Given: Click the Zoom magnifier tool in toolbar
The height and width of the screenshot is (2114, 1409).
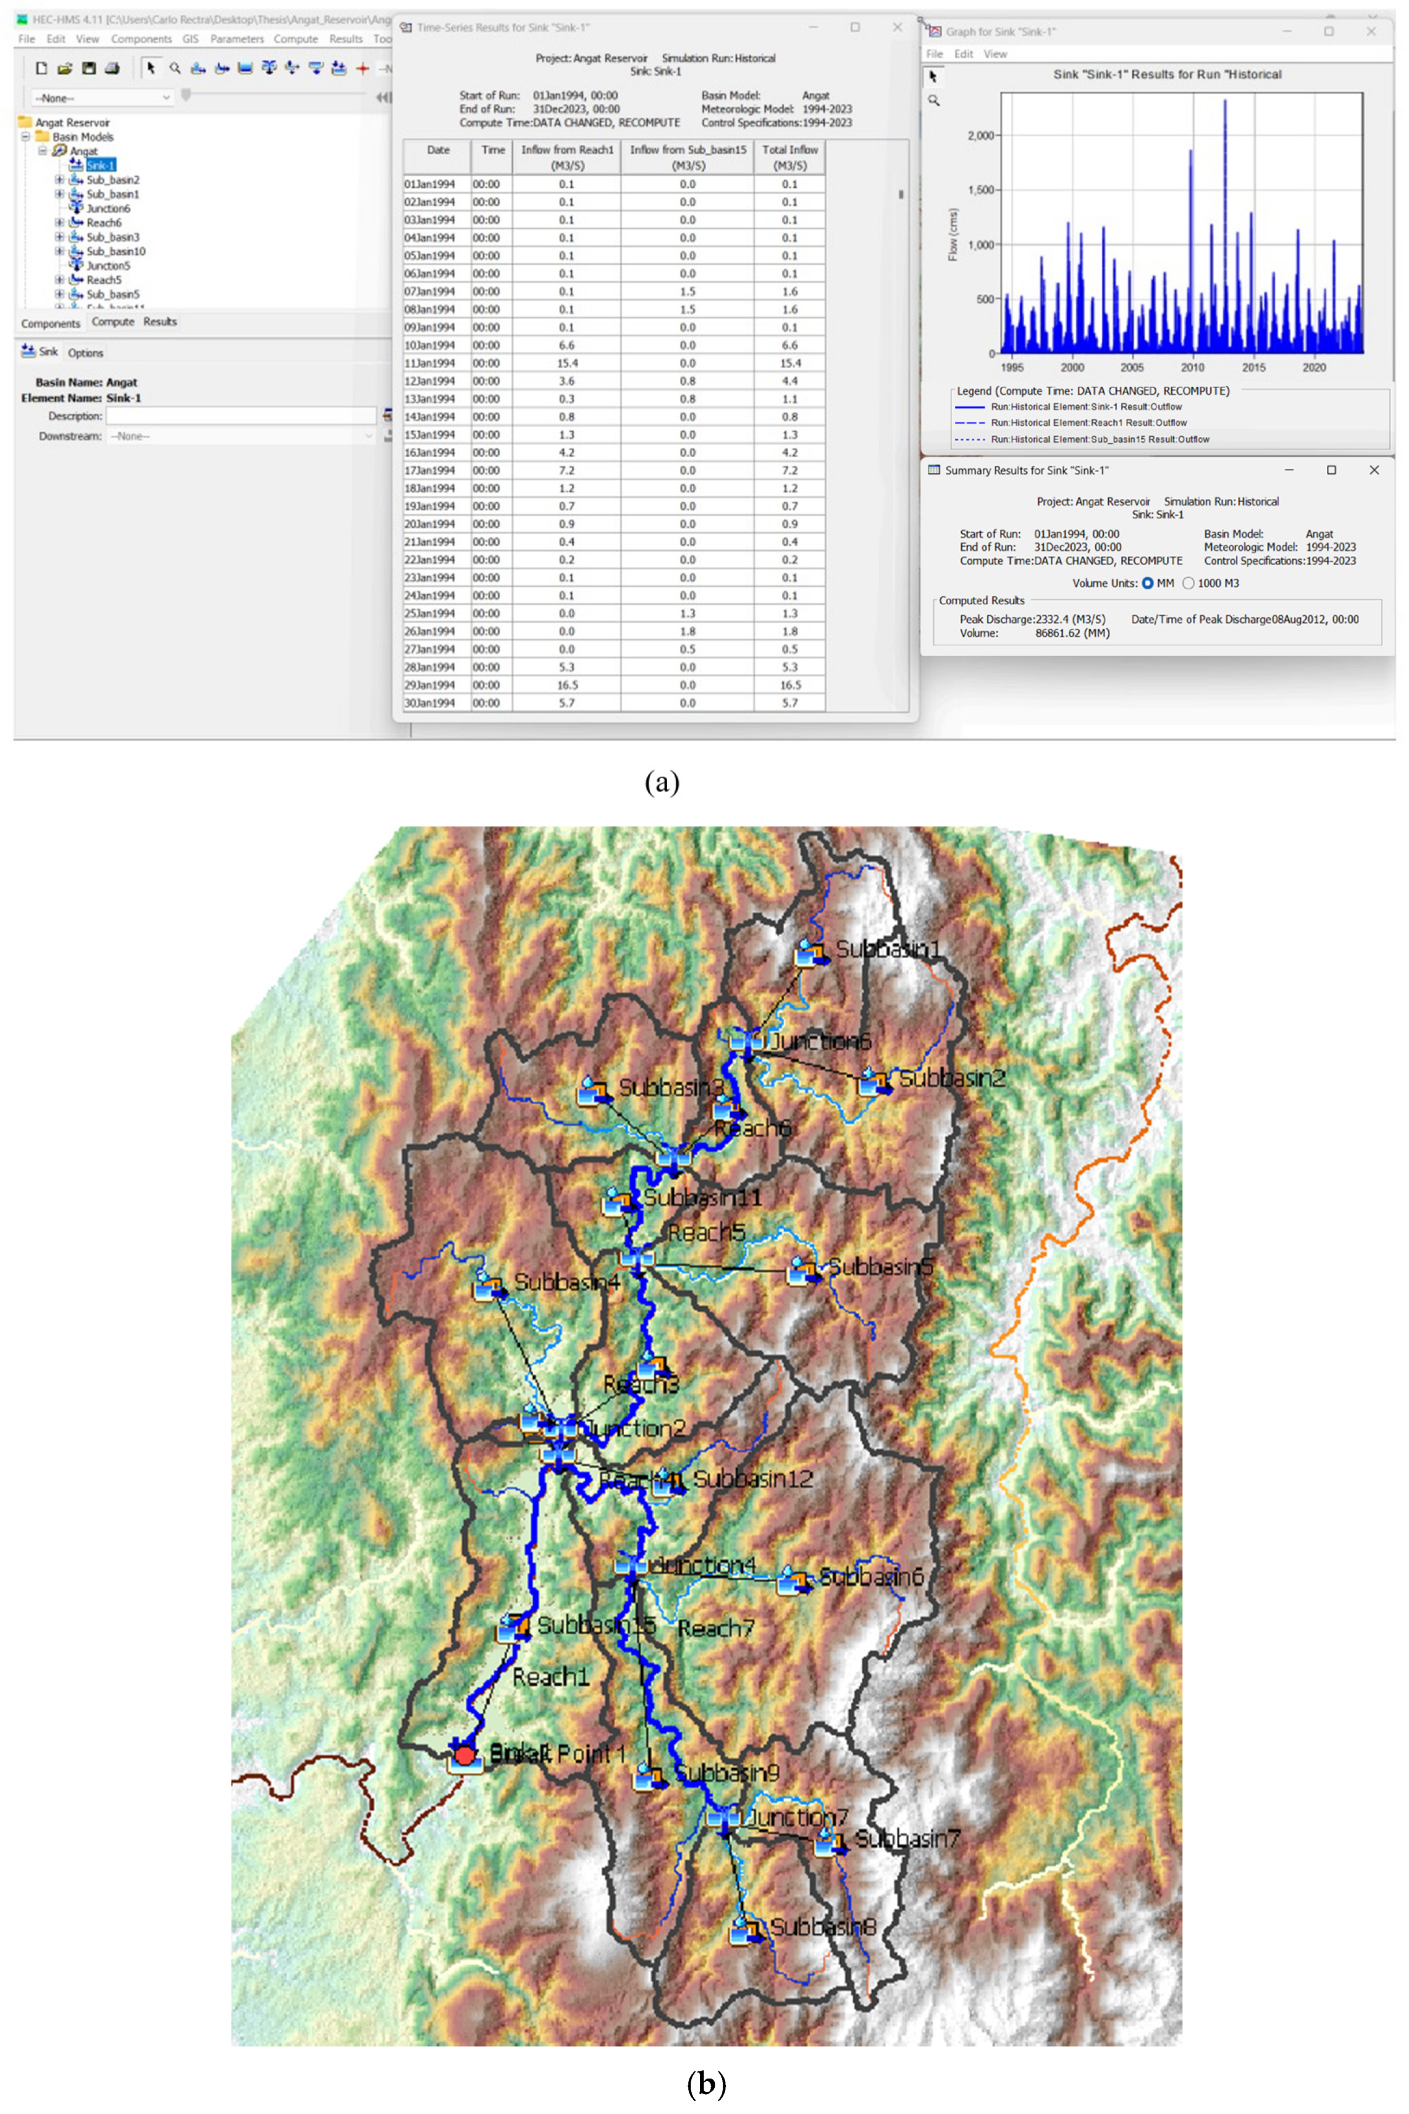Looking at the screenshot, I should (x=175, y=69).
